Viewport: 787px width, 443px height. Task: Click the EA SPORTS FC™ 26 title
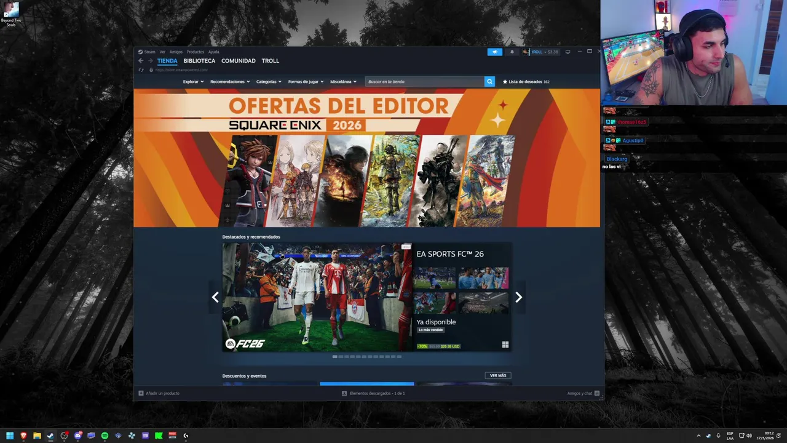point(450,253)
